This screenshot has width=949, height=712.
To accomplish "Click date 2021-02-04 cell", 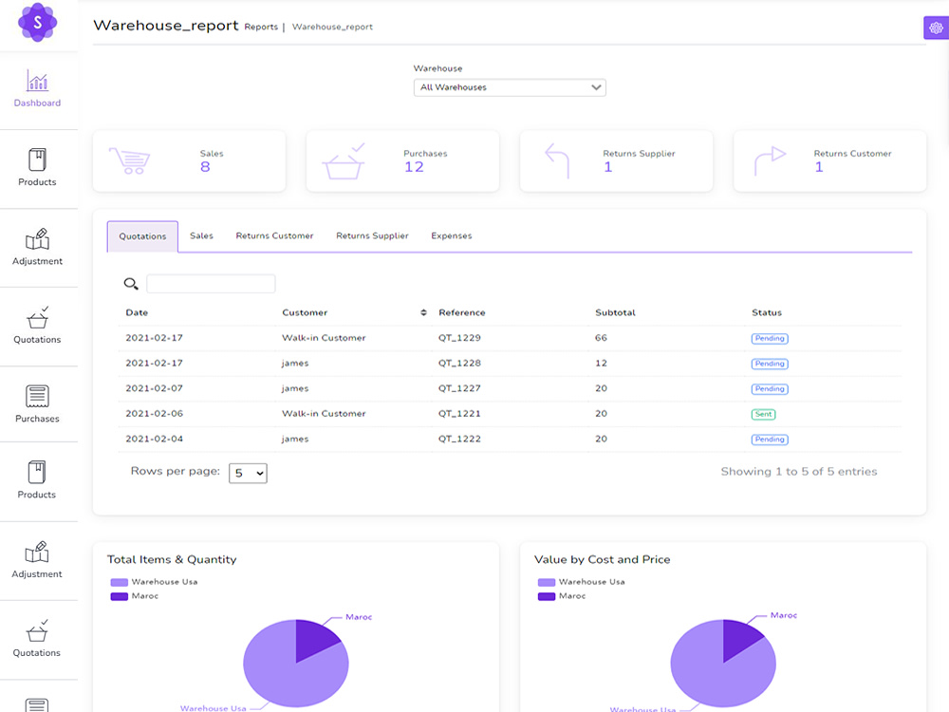I will click(x=155, y=439).
